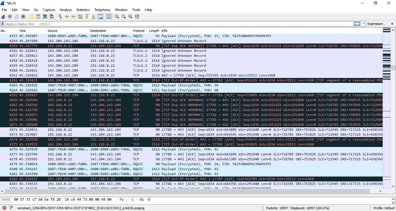Go to the first packet
Image resolution: width=396 pixels, height=211 pixels.
tap(87, 17)
